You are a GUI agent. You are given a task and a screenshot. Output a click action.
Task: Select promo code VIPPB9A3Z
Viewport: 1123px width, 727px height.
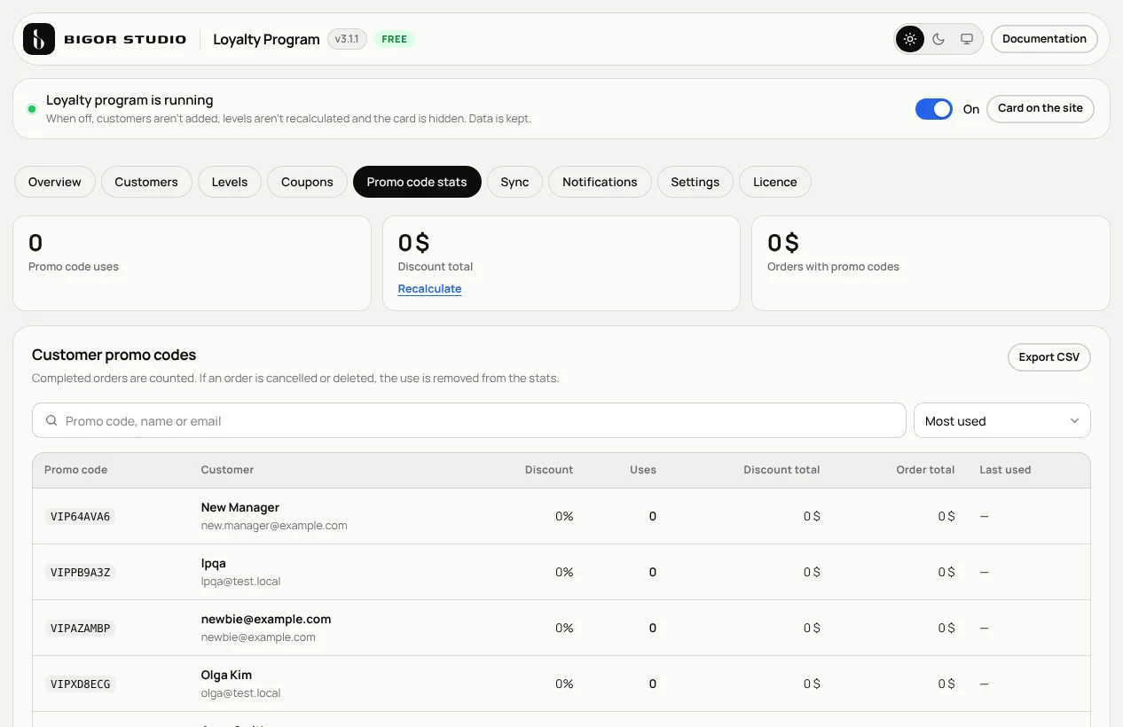pyautogui.click(x=81, y=572)
